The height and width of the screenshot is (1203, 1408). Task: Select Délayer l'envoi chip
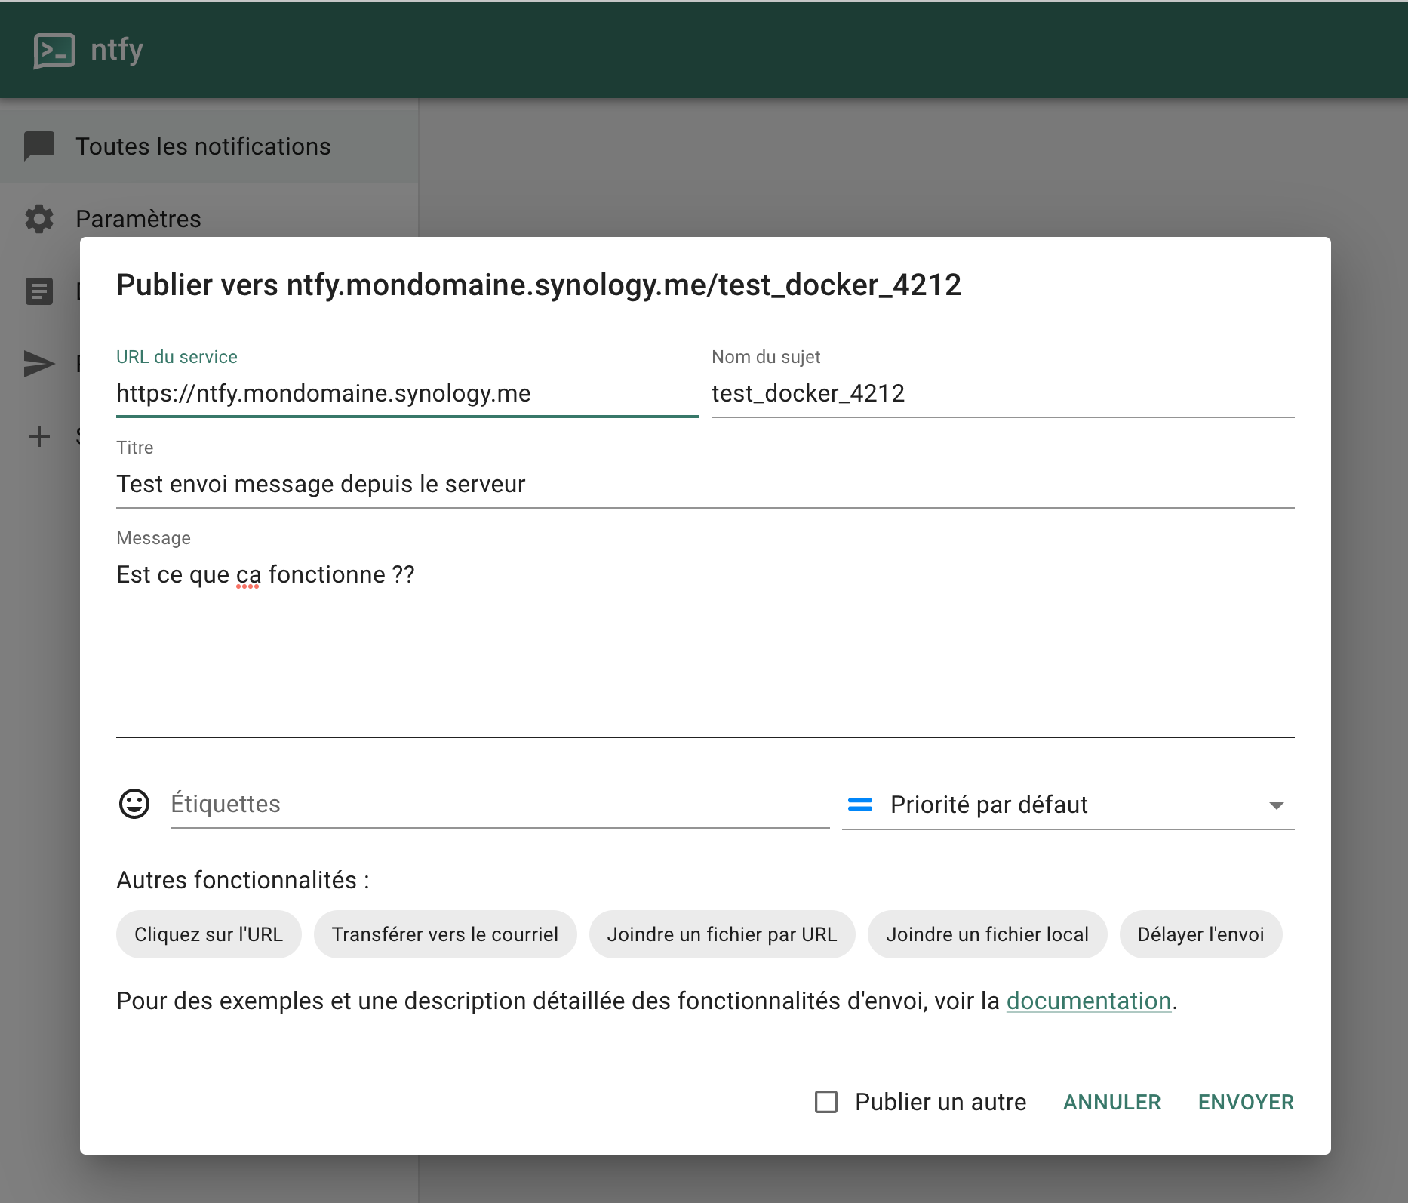pos(1200,934)
